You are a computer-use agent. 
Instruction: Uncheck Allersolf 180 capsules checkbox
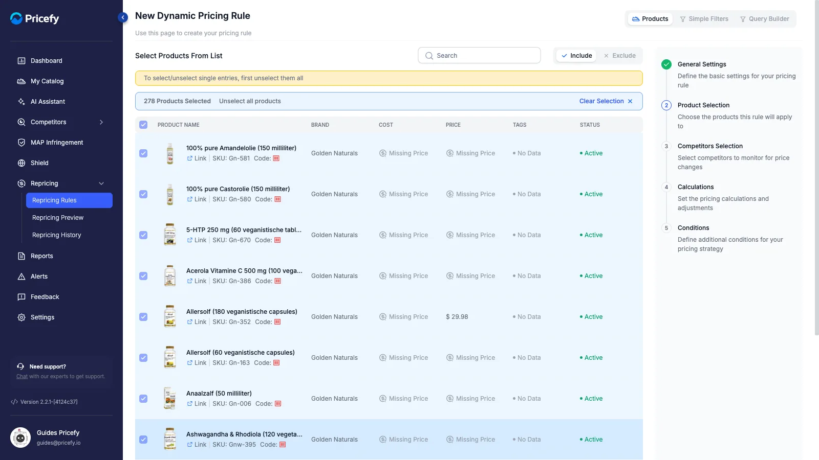[x=143, y=317]
